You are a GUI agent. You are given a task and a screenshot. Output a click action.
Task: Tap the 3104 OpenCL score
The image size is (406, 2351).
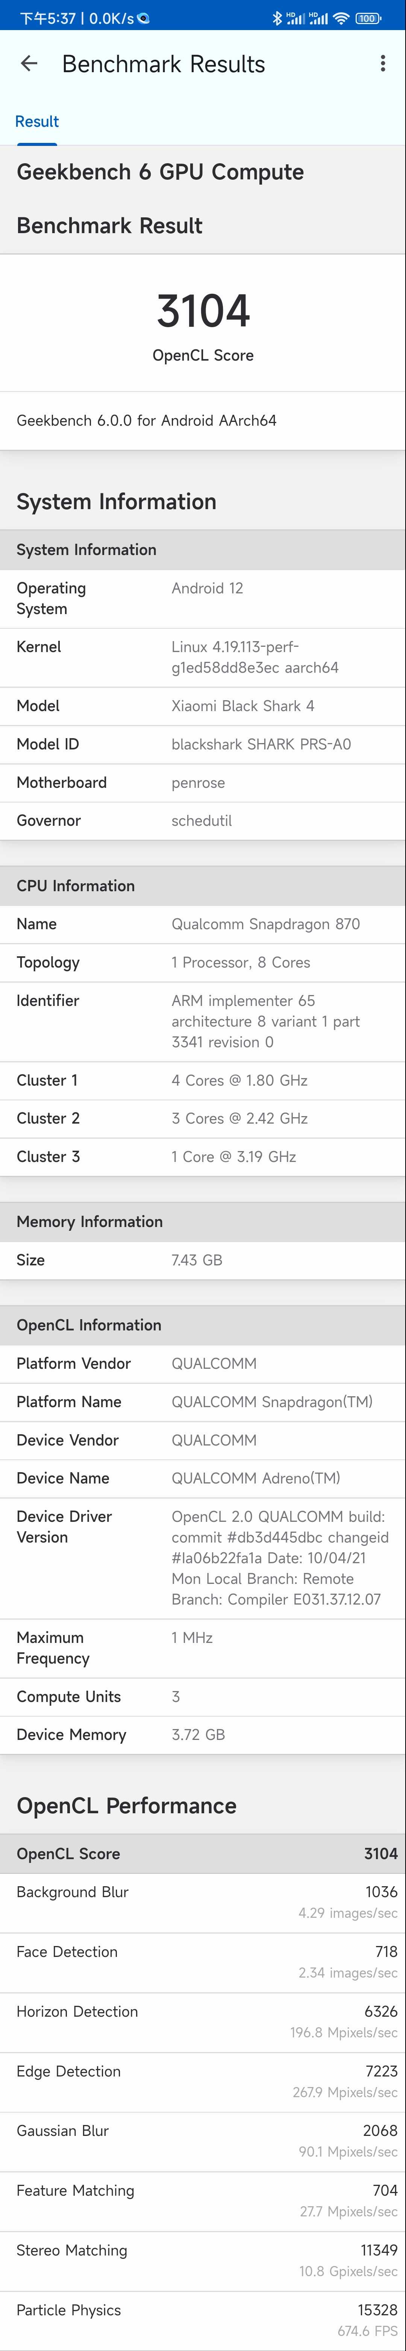203,311
